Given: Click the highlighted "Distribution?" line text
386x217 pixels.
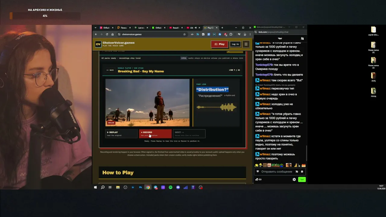Looking at the screenshot, I should tap(212, 90).
